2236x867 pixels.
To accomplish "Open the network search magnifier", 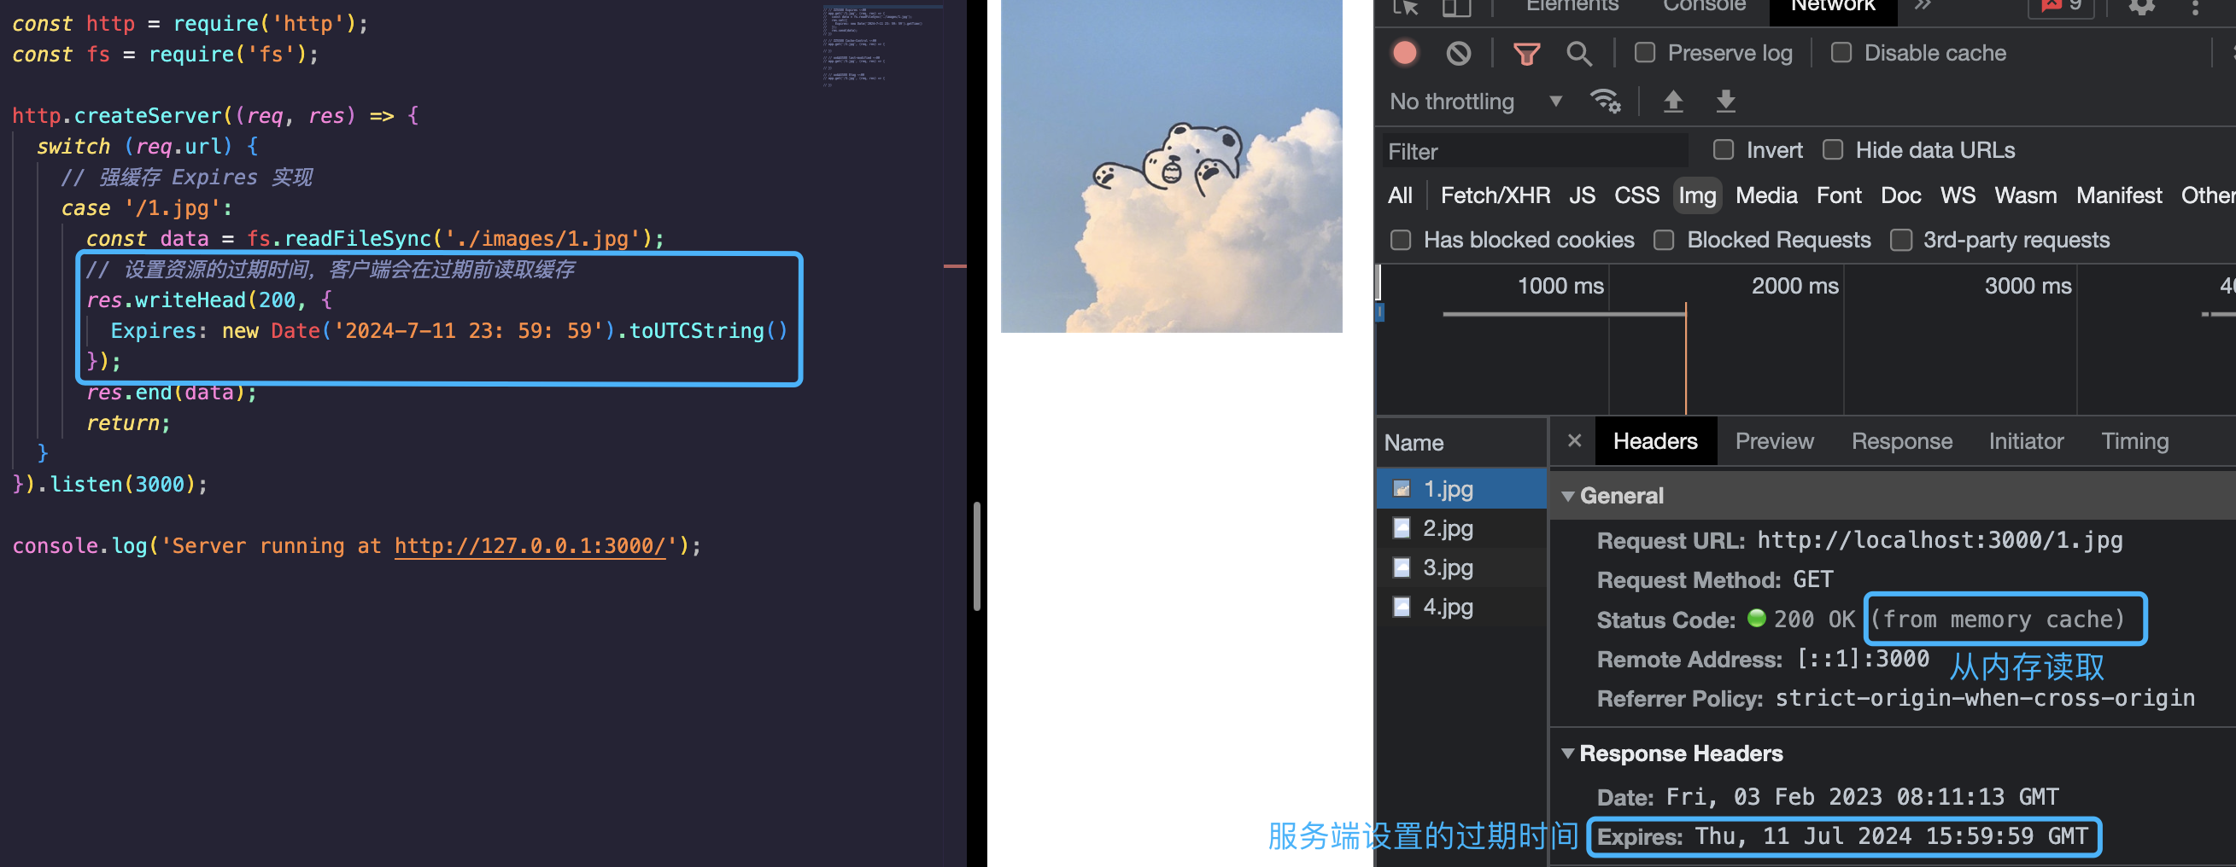I will point(1579,54).
